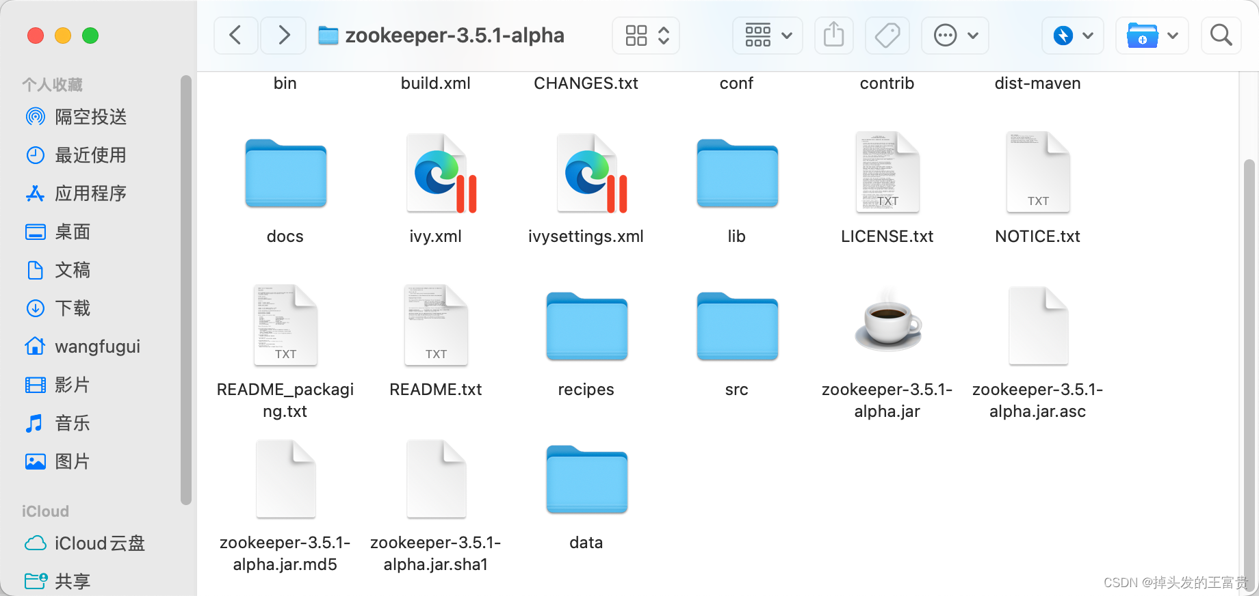Select the data folder
This screenshot has width=1259, height=596.
click(586, 480)
